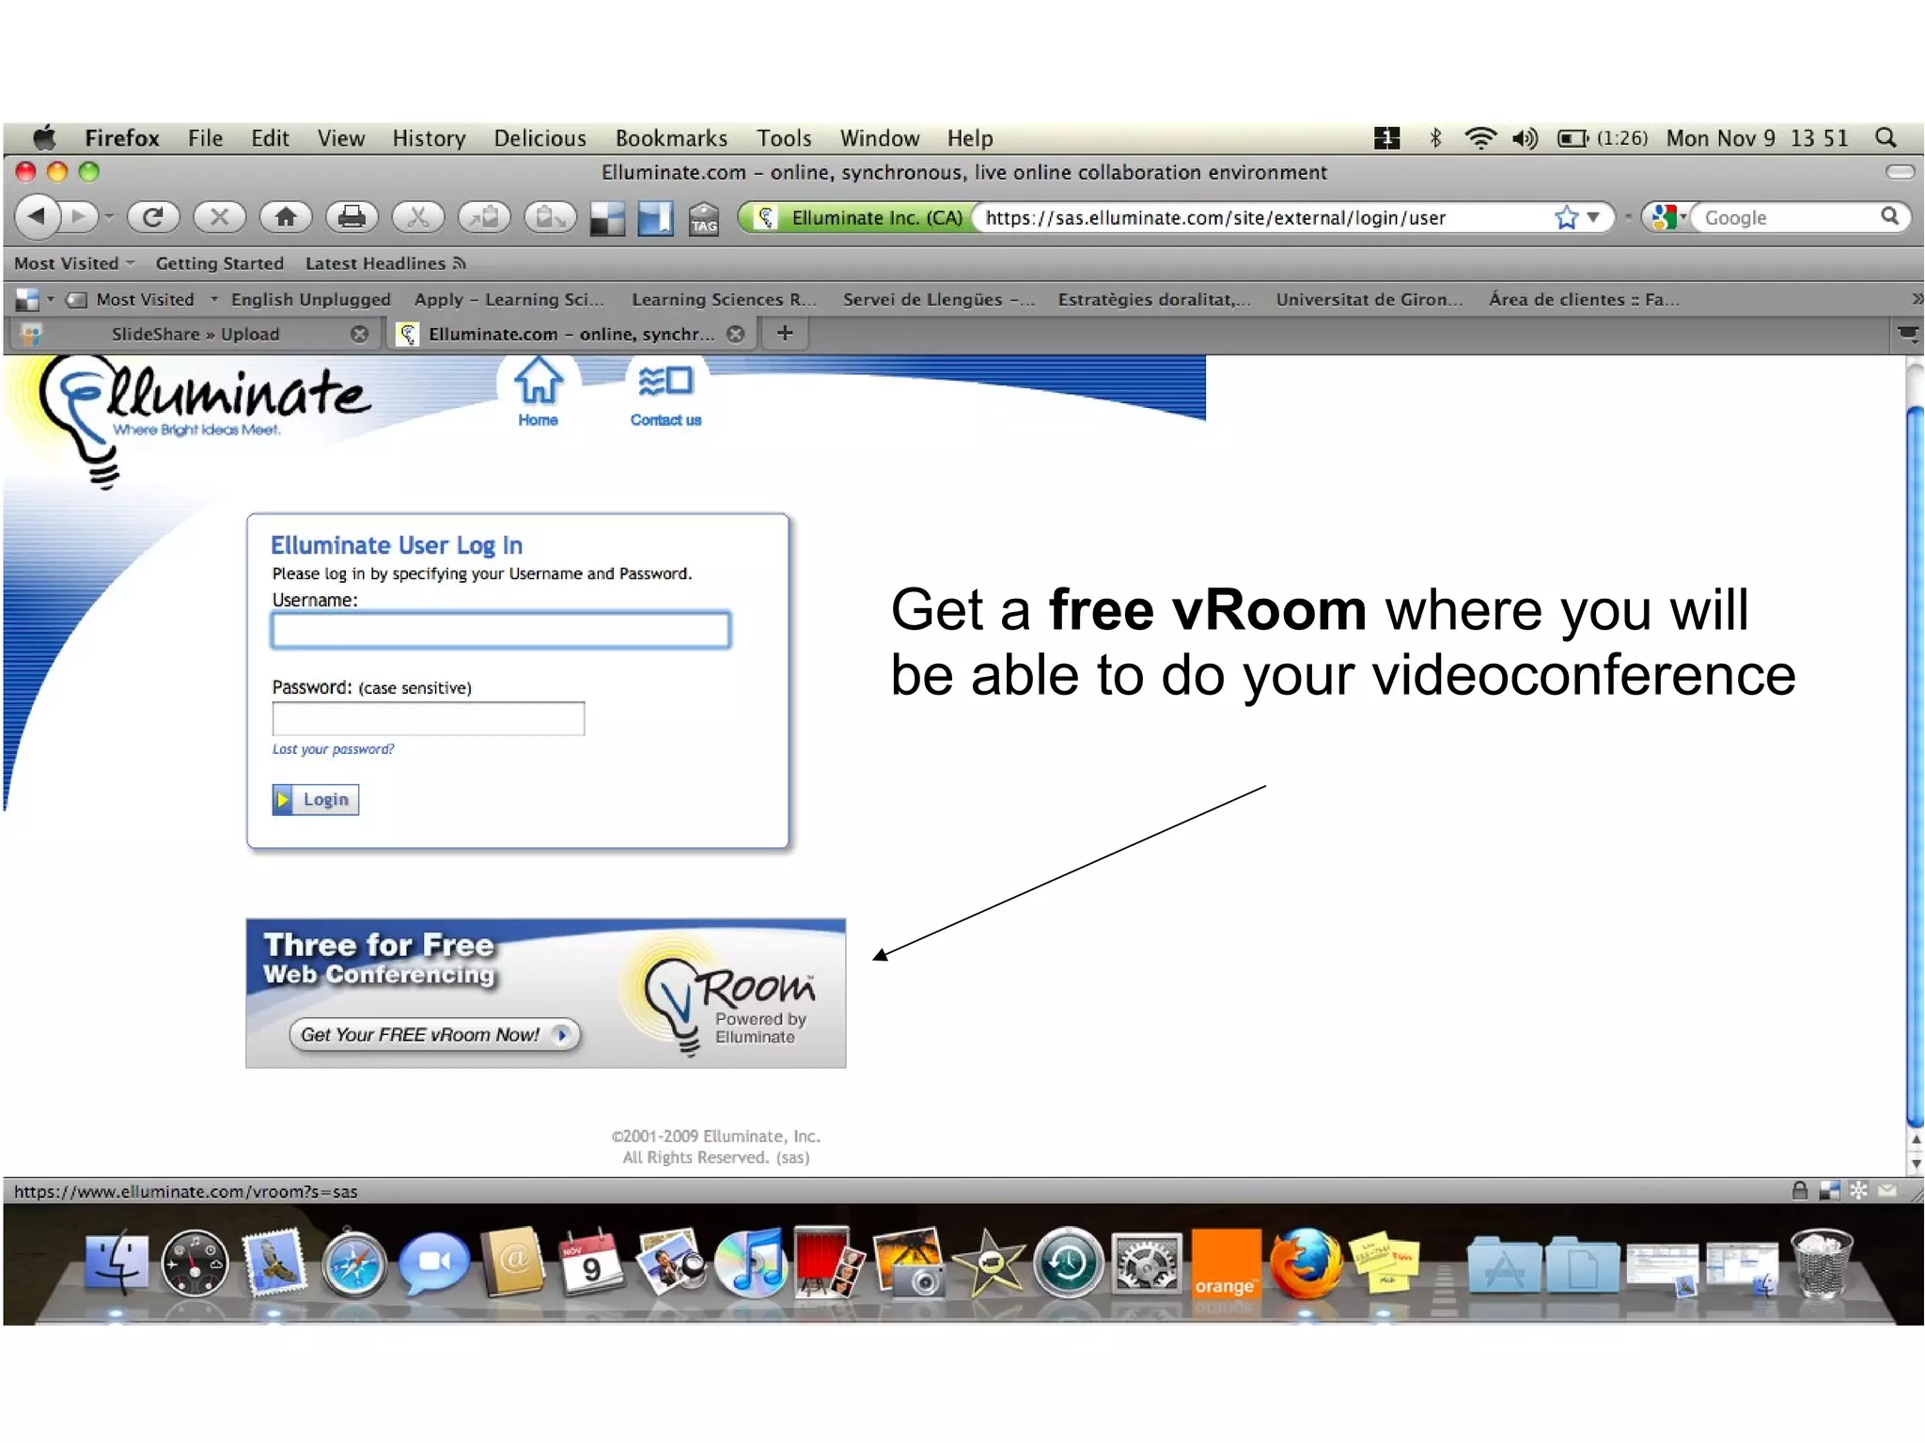Click the Lost your password link
Viewport: 1925px width, 1443px height.
click(333, 749)
